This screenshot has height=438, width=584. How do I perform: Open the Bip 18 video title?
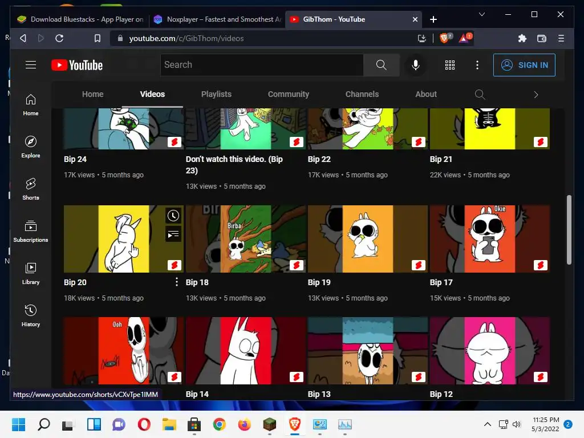(x=197, y=282)
